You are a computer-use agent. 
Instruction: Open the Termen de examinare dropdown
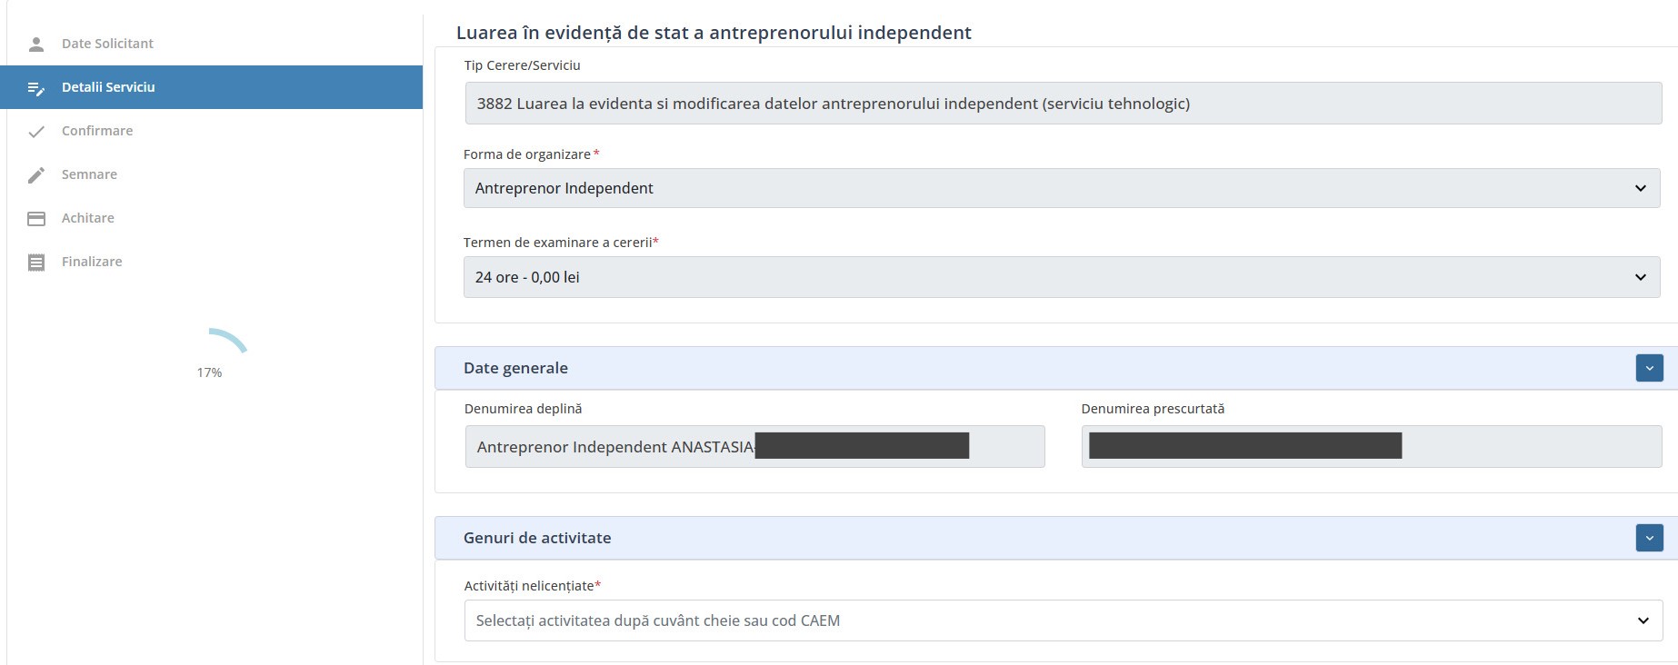pyautogui.click(x=1061, y=277)
